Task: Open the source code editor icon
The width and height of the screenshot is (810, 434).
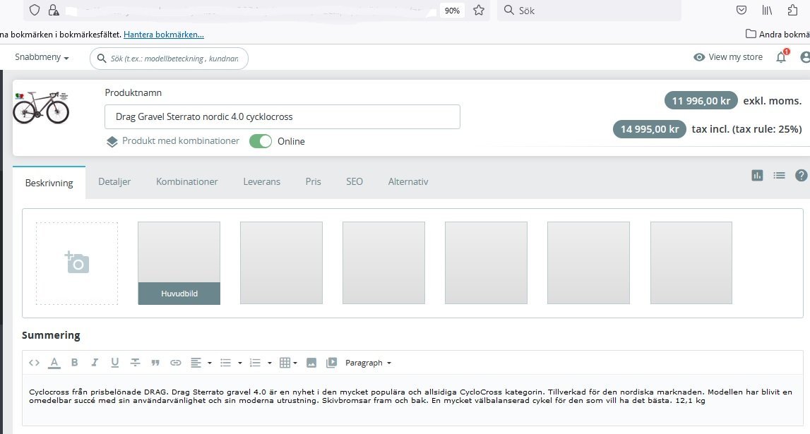Action: [34, 363]
